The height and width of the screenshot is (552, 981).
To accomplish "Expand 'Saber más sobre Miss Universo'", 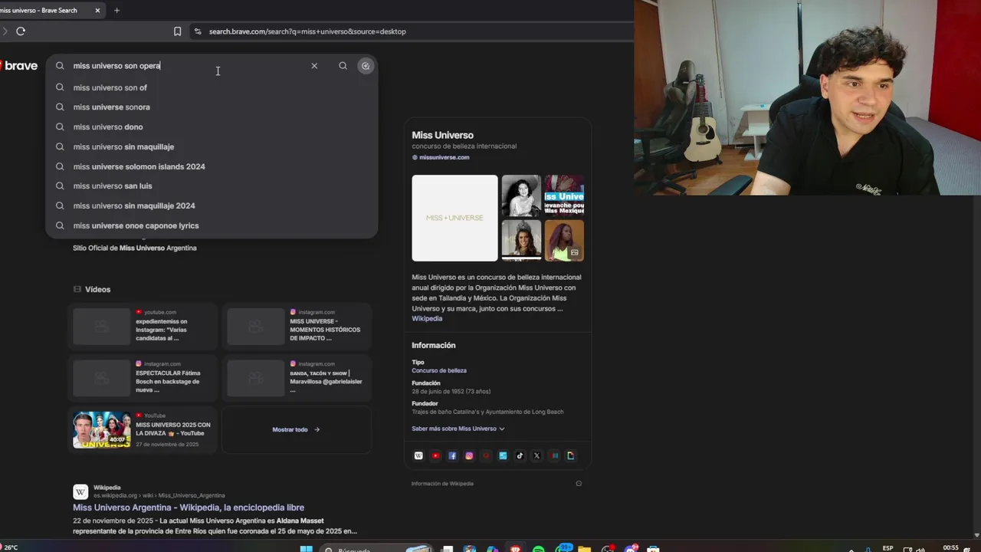I will [x=458, y=429].
